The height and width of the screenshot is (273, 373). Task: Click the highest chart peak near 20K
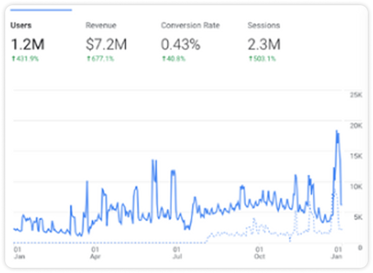tap(337, 131)
